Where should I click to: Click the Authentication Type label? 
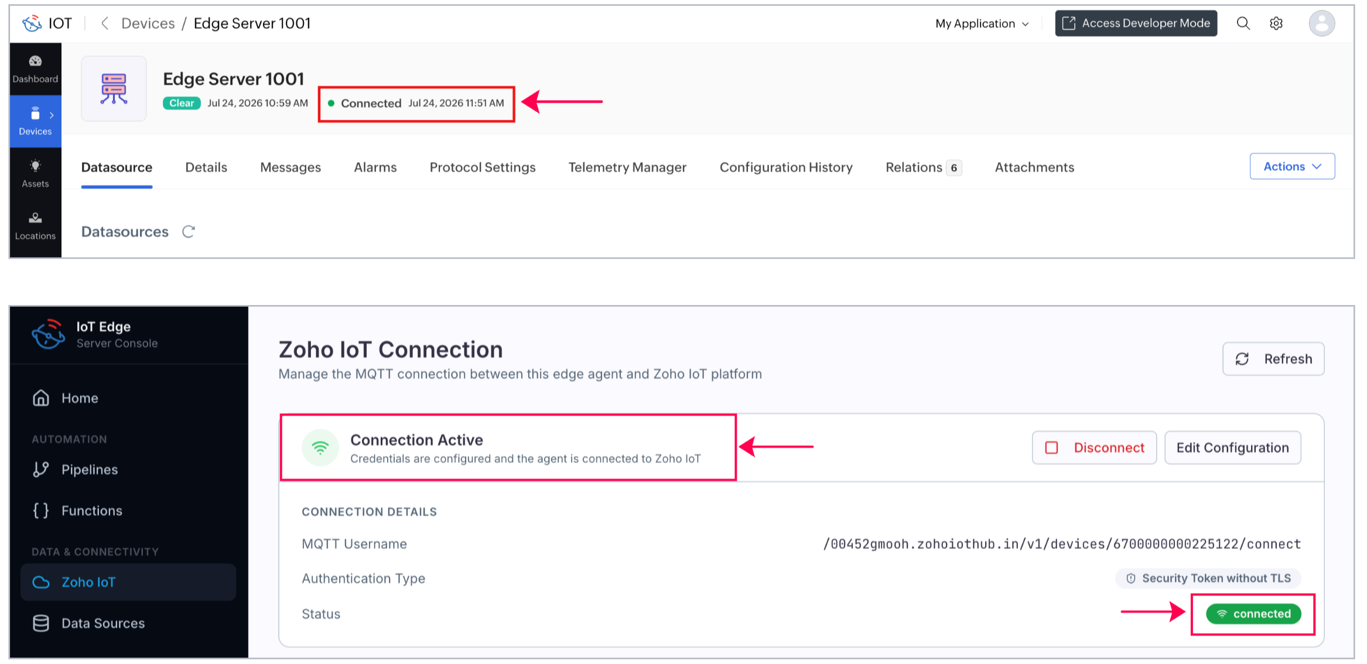pos(363,579)
